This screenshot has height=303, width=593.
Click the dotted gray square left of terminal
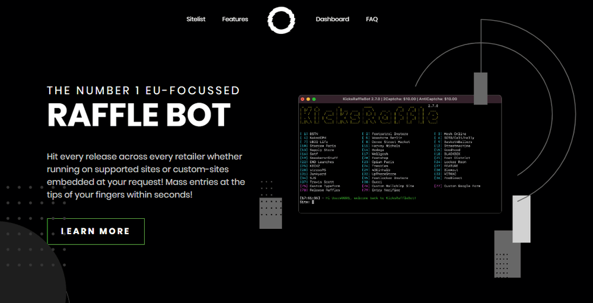pos(271,213)
